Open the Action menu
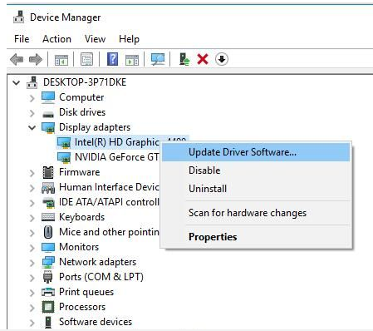 click(x=56, y=39)
